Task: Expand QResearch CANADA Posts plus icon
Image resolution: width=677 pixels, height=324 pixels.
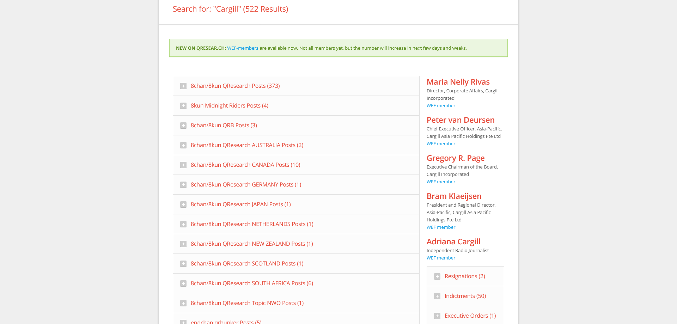Action: point(183,165)
